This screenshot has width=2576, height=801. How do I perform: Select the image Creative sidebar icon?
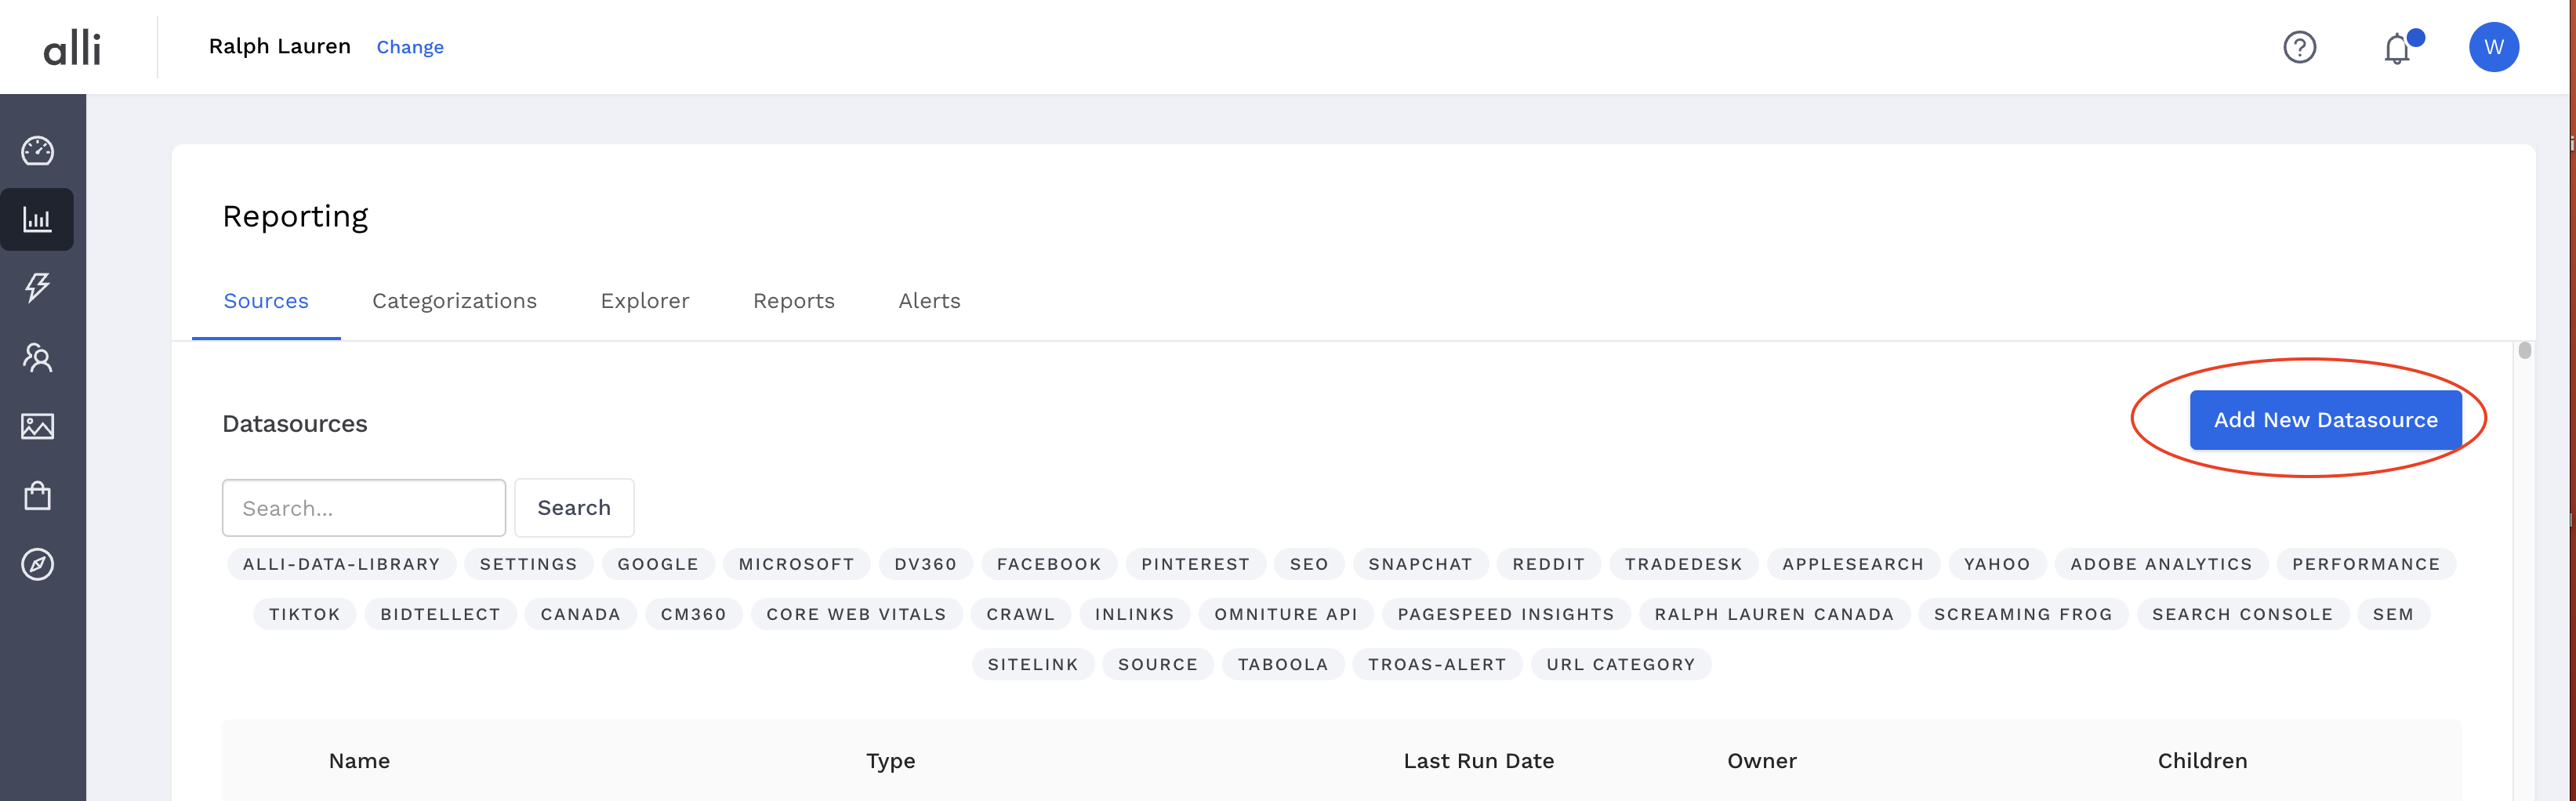(37, 426)
